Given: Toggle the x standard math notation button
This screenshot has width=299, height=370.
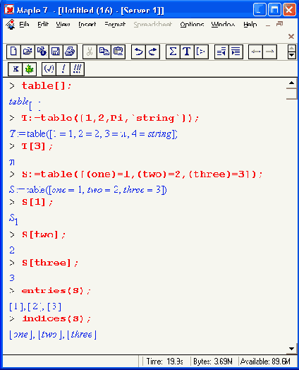Looking at the screenshot, I should [16, 69].
